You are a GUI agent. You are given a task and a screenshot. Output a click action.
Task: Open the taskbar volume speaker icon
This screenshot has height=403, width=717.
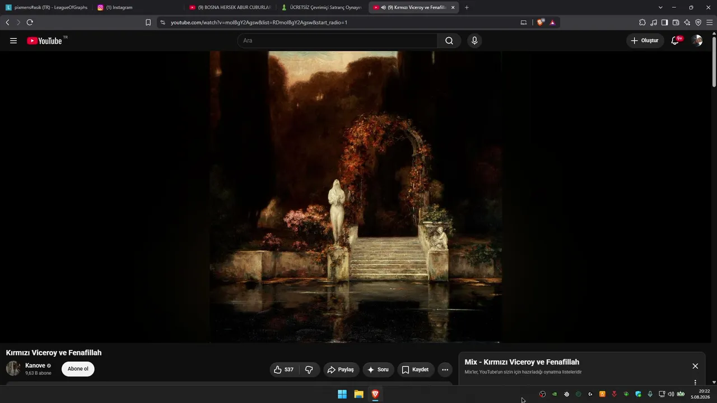click(x=671, y=394)
